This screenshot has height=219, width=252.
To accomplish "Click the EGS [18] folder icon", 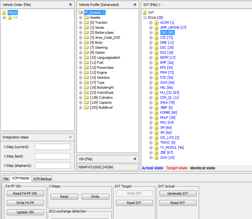I will (157, 52).
